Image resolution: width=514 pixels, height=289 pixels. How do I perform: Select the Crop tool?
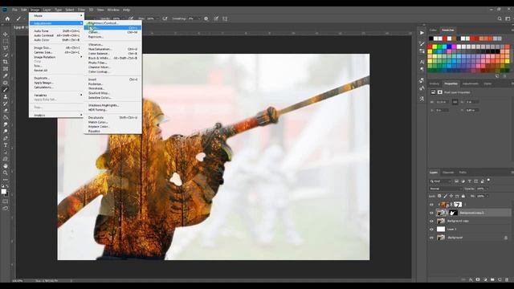click(6, 62)
